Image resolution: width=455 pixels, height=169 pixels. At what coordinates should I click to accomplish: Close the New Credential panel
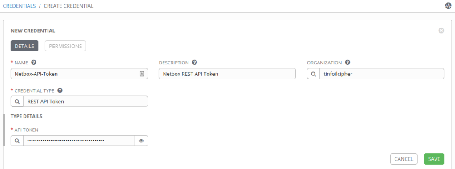click(x=441, y=31)
